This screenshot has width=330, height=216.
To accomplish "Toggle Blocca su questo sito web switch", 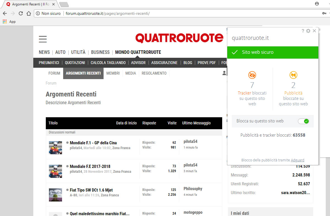I will coord(303,121).
